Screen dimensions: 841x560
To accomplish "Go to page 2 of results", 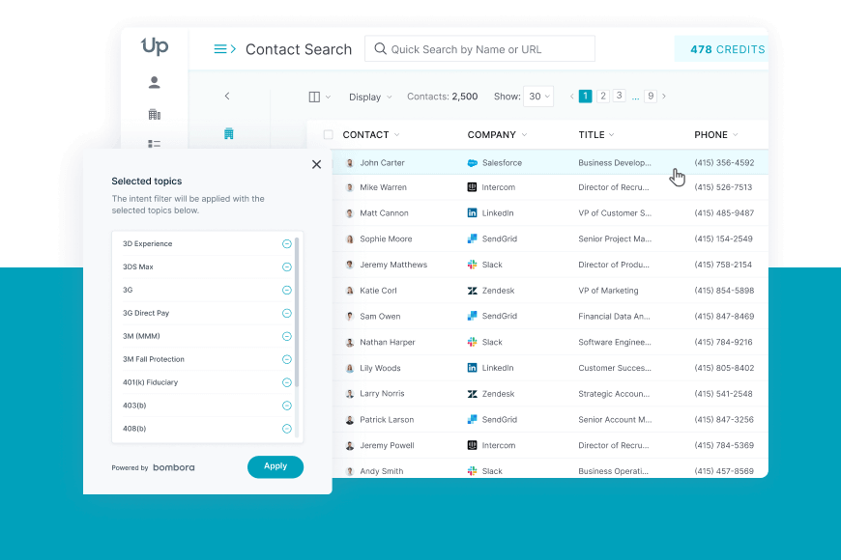I will 602,97.
